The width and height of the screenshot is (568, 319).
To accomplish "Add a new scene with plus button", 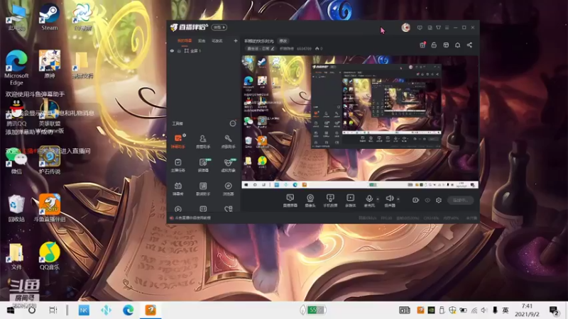I will click(236, 41).
